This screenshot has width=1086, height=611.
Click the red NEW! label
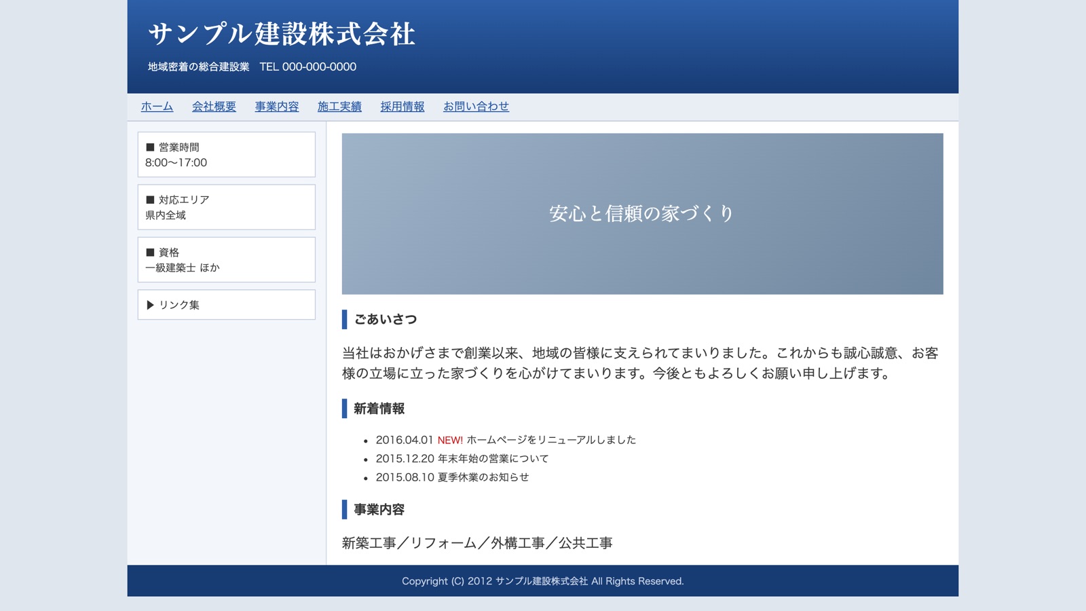point(450,440)
